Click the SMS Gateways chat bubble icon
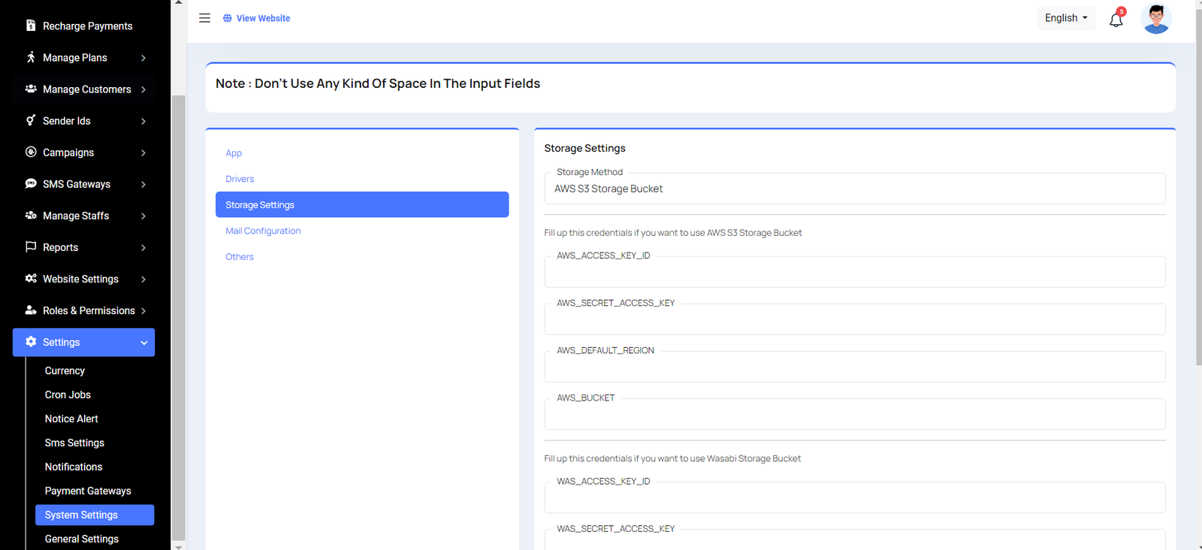The height and width of the screenshot is (550, 1202). (31, 183)
